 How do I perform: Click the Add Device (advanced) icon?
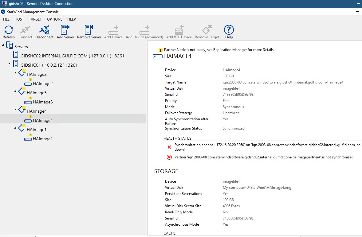tap(144, 30)
